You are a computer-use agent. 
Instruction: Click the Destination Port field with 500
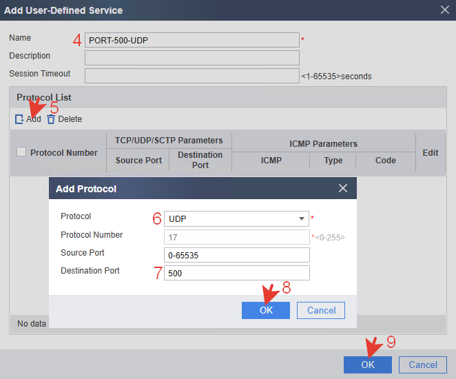(x=236, y=273)
